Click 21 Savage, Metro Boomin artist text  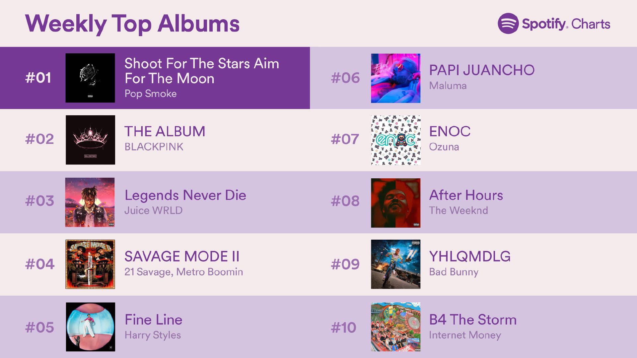184,272
